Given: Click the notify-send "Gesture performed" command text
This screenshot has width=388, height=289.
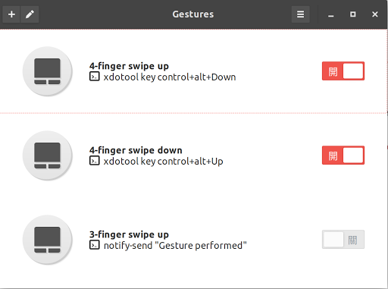Looking at the screenshot, I should click(175, 245).
